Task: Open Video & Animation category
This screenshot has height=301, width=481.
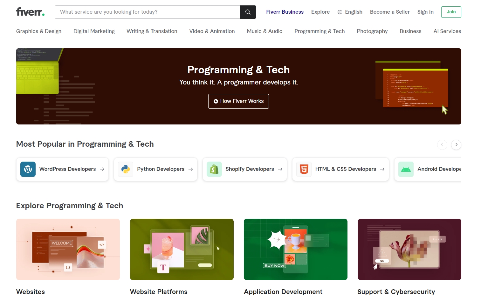Action: pyautogui.click(x=212, y=31)
